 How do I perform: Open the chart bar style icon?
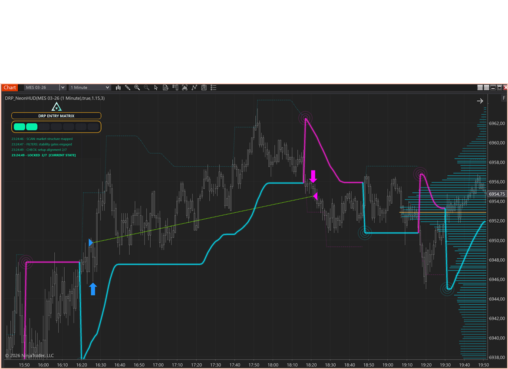pyautogui.click(x=118, y=88)
